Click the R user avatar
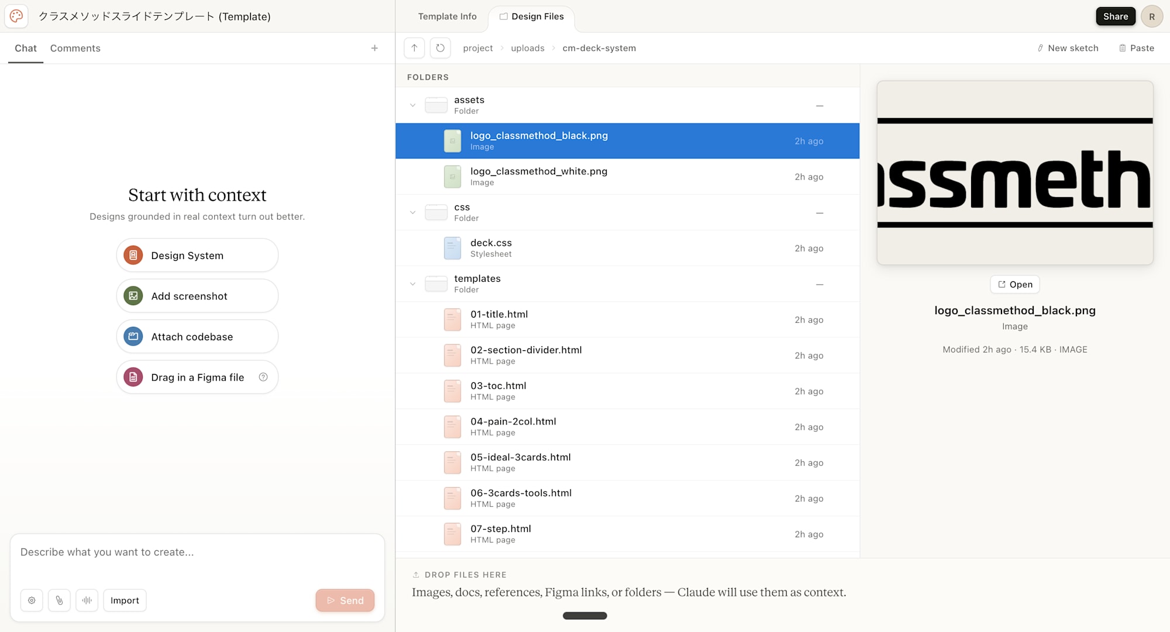 [x=1151, y=16]
